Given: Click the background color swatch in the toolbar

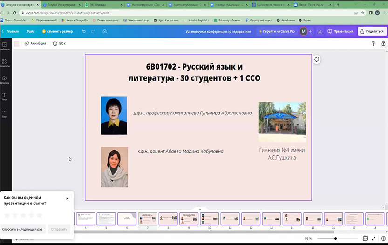Looking at the screenshot, I should coord(17,43).
